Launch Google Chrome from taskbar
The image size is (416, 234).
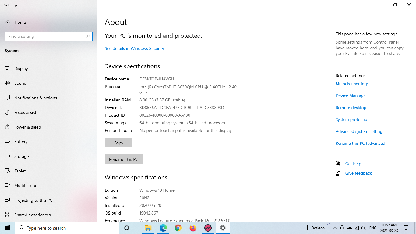pyautogui.click(x=178, y=228)
